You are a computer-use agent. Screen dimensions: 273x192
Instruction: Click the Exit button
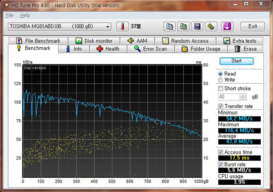pos(253,26)
